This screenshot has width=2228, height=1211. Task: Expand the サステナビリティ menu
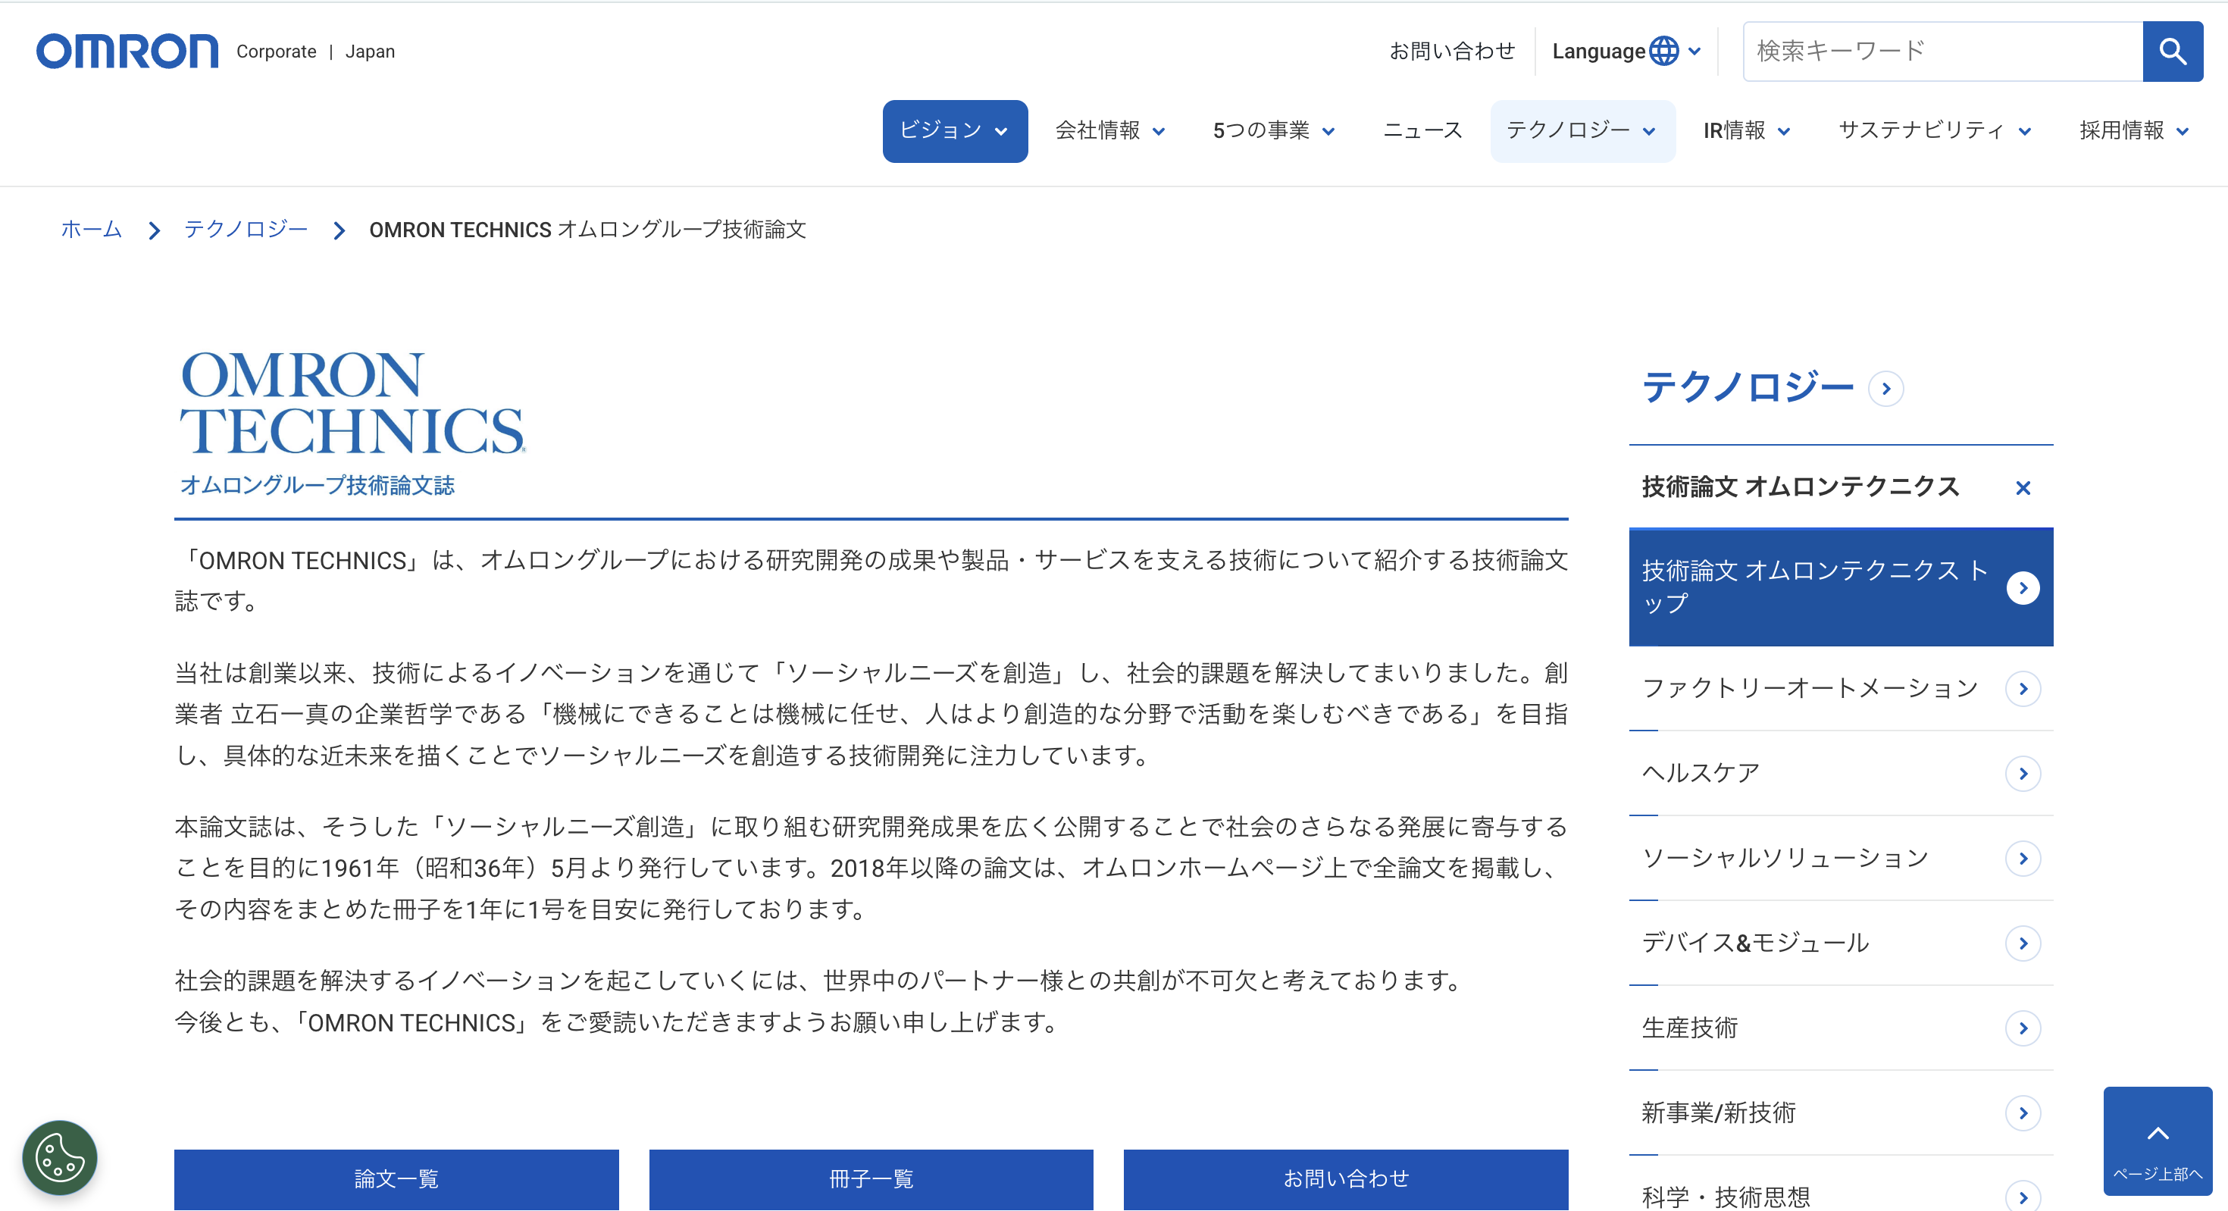(x=1935, y=130)
